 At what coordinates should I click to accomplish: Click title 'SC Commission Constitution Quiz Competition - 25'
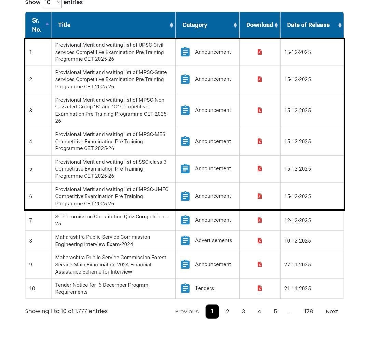point(111,220)
